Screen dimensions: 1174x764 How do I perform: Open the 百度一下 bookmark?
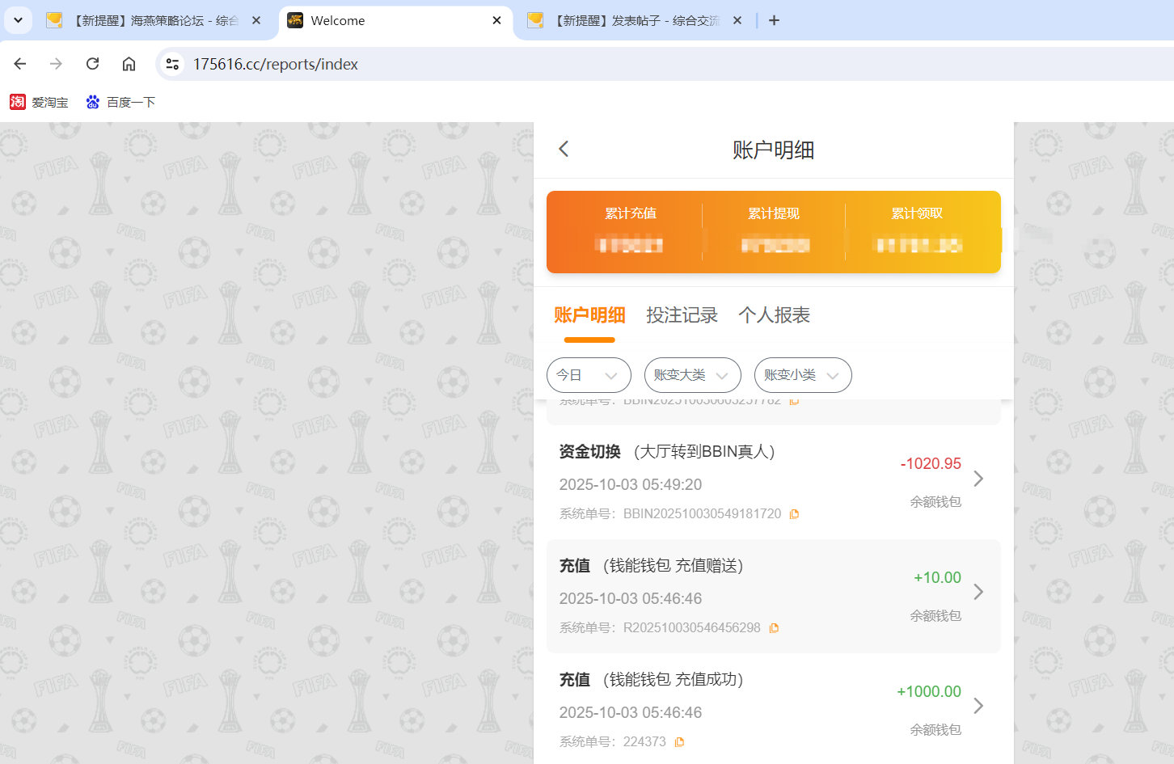click(120, 102)
